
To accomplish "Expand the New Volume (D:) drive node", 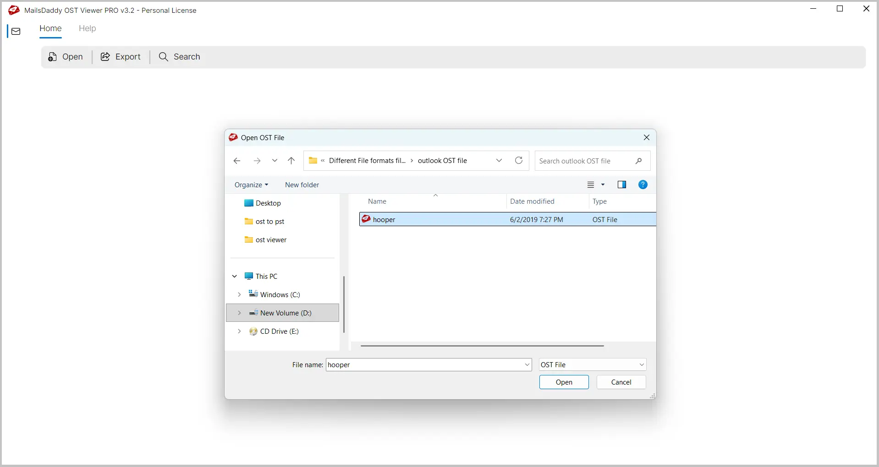I will [239, 313].
